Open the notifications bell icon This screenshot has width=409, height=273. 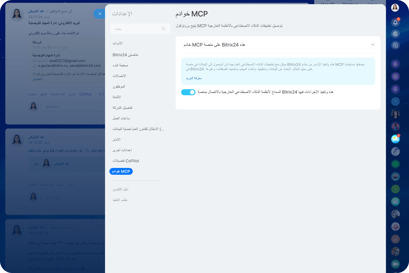[x=395, y=22]
